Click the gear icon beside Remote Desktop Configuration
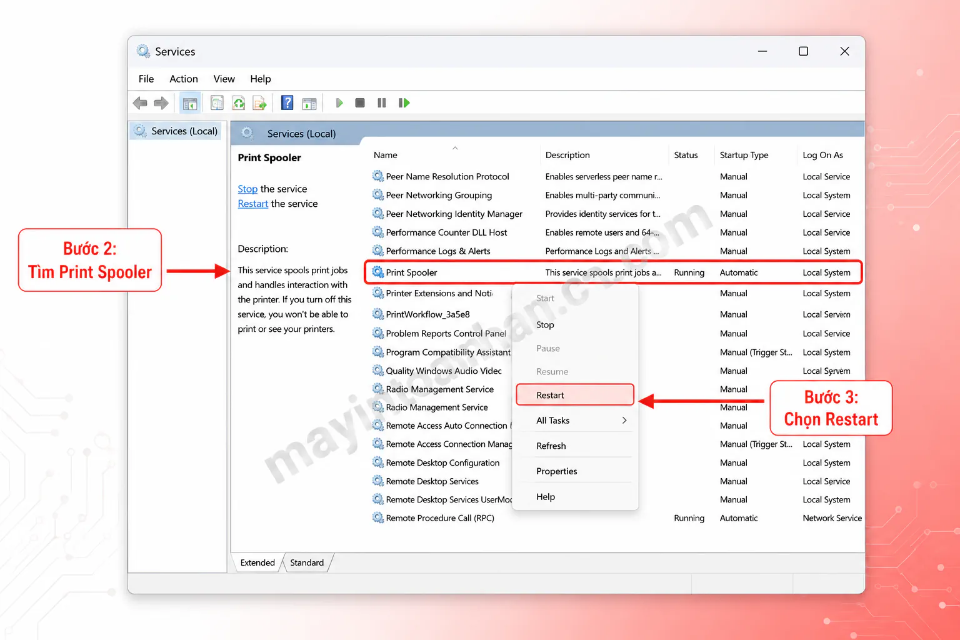This screenshot has width=960, height=640. (x=378, y=462)
